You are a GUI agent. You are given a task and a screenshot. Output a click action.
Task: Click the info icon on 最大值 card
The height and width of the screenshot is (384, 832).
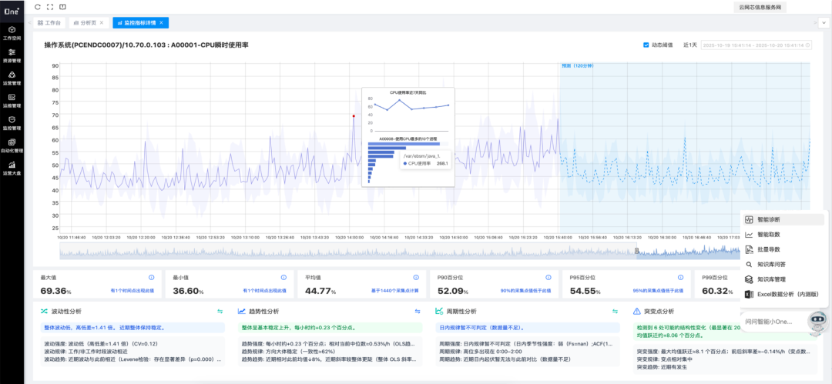point(151,277)
